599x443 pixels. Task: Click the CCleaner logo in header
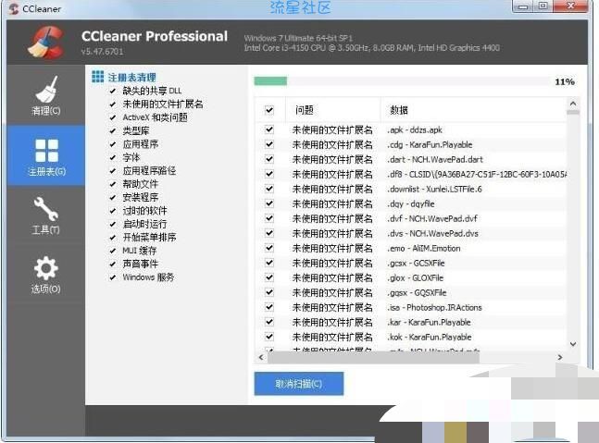tap(46, 42)
